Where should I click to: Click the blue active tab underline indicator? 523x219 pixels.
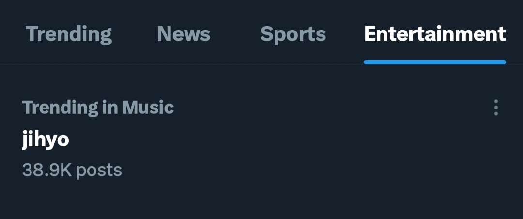point(435,62)
